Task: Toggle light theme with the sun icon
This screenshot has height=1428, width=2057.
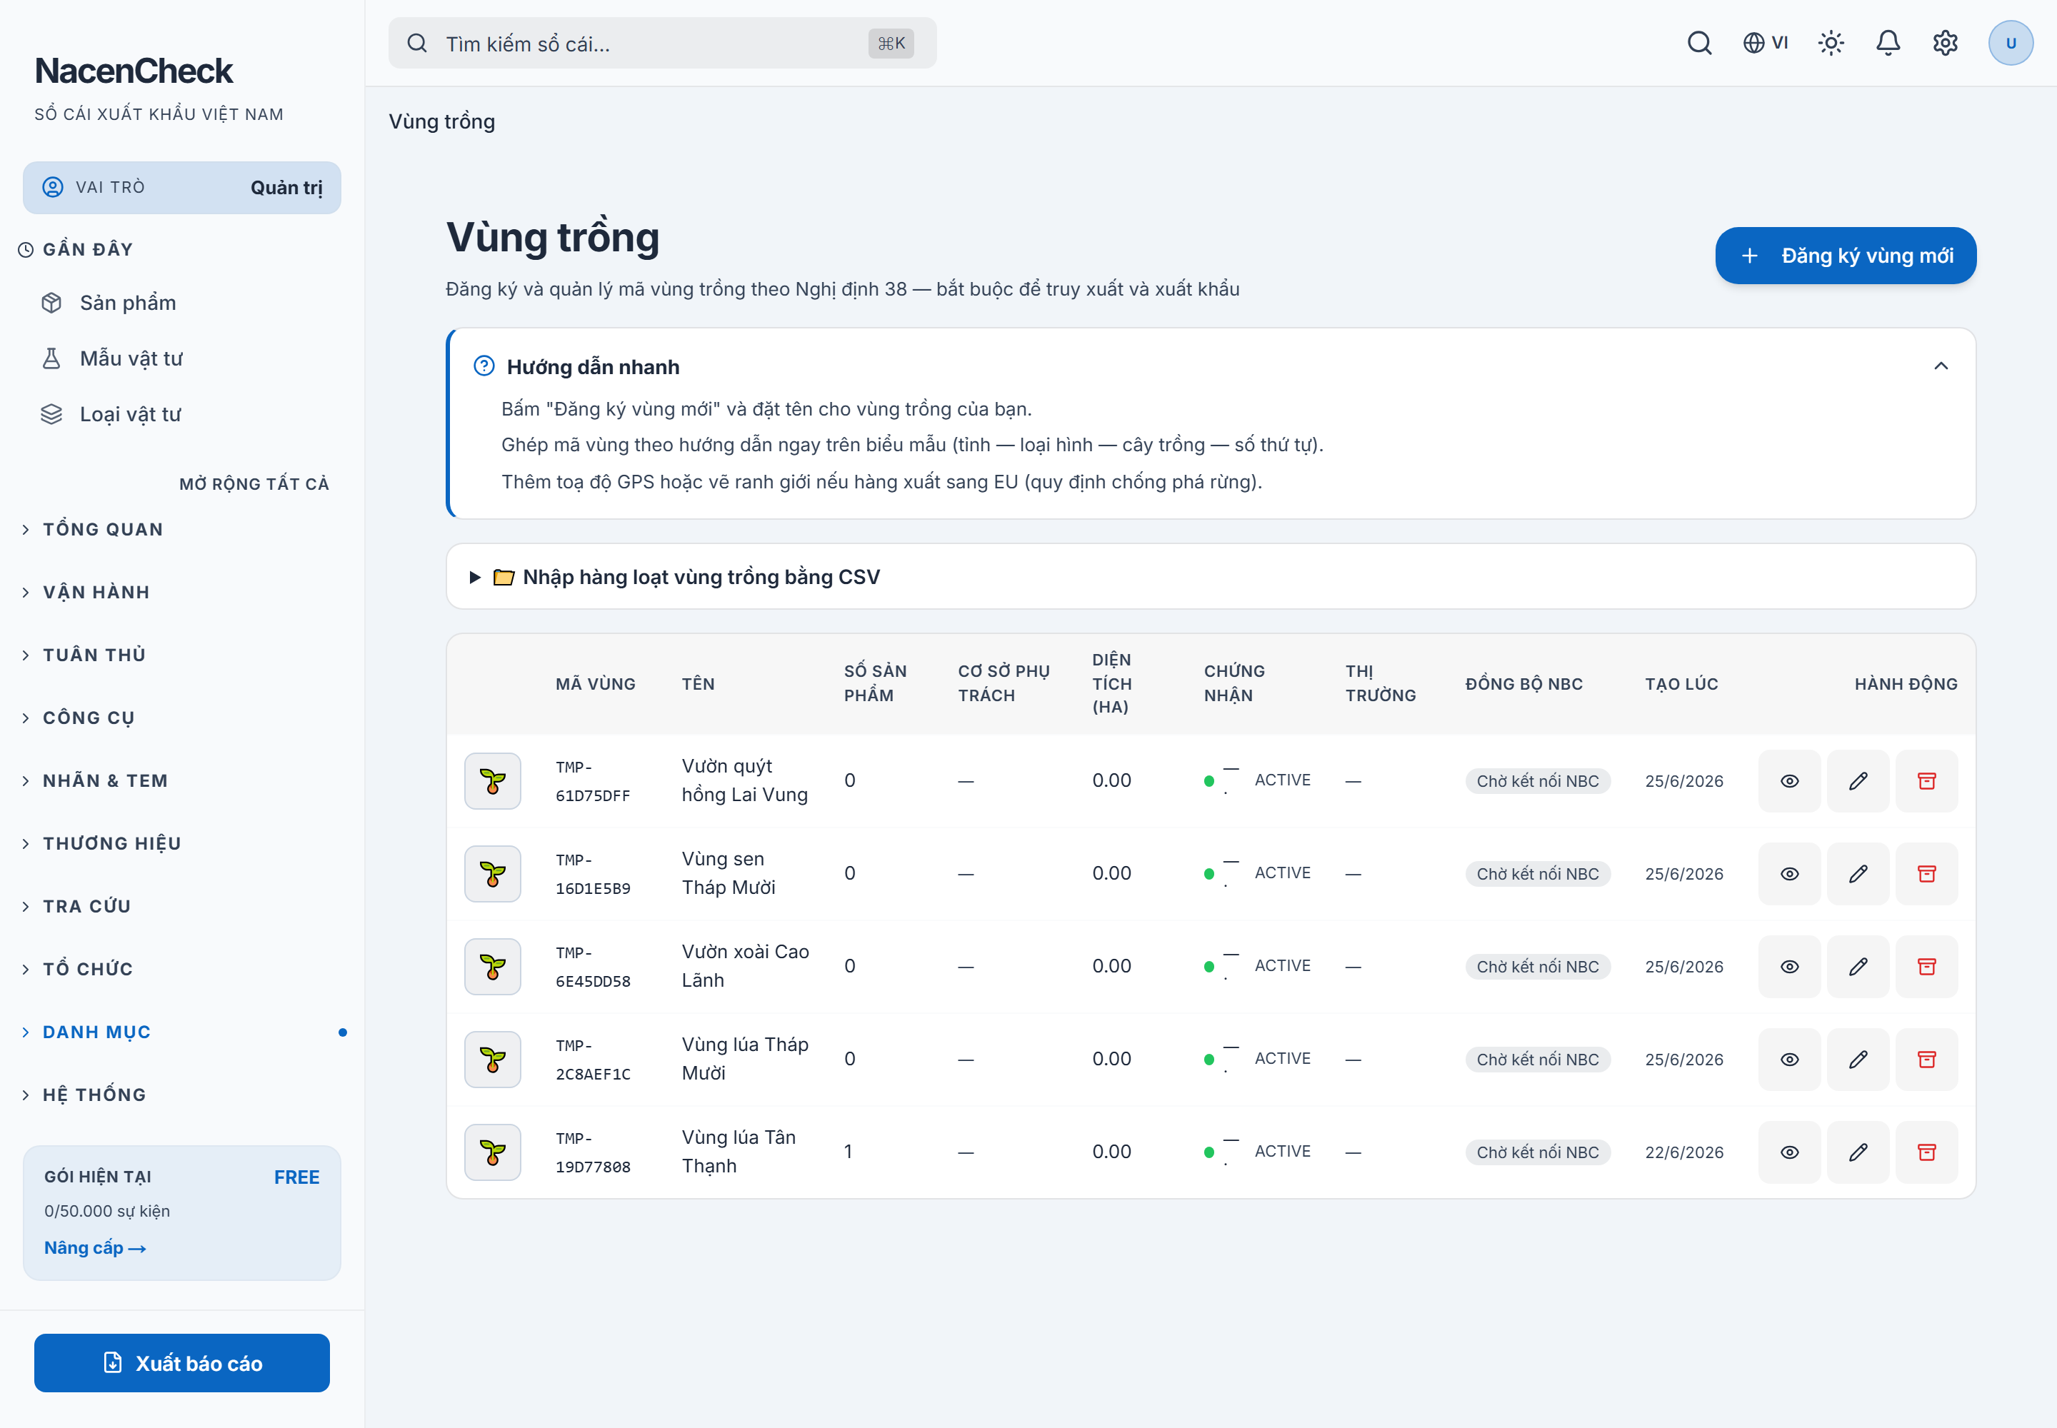Action: pyautogui.click(x=1831, y=43)
